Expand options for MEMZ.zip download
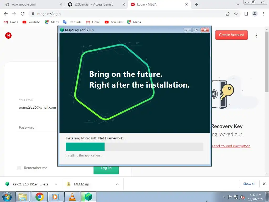269x202 pixels. (x=117, y=184)
